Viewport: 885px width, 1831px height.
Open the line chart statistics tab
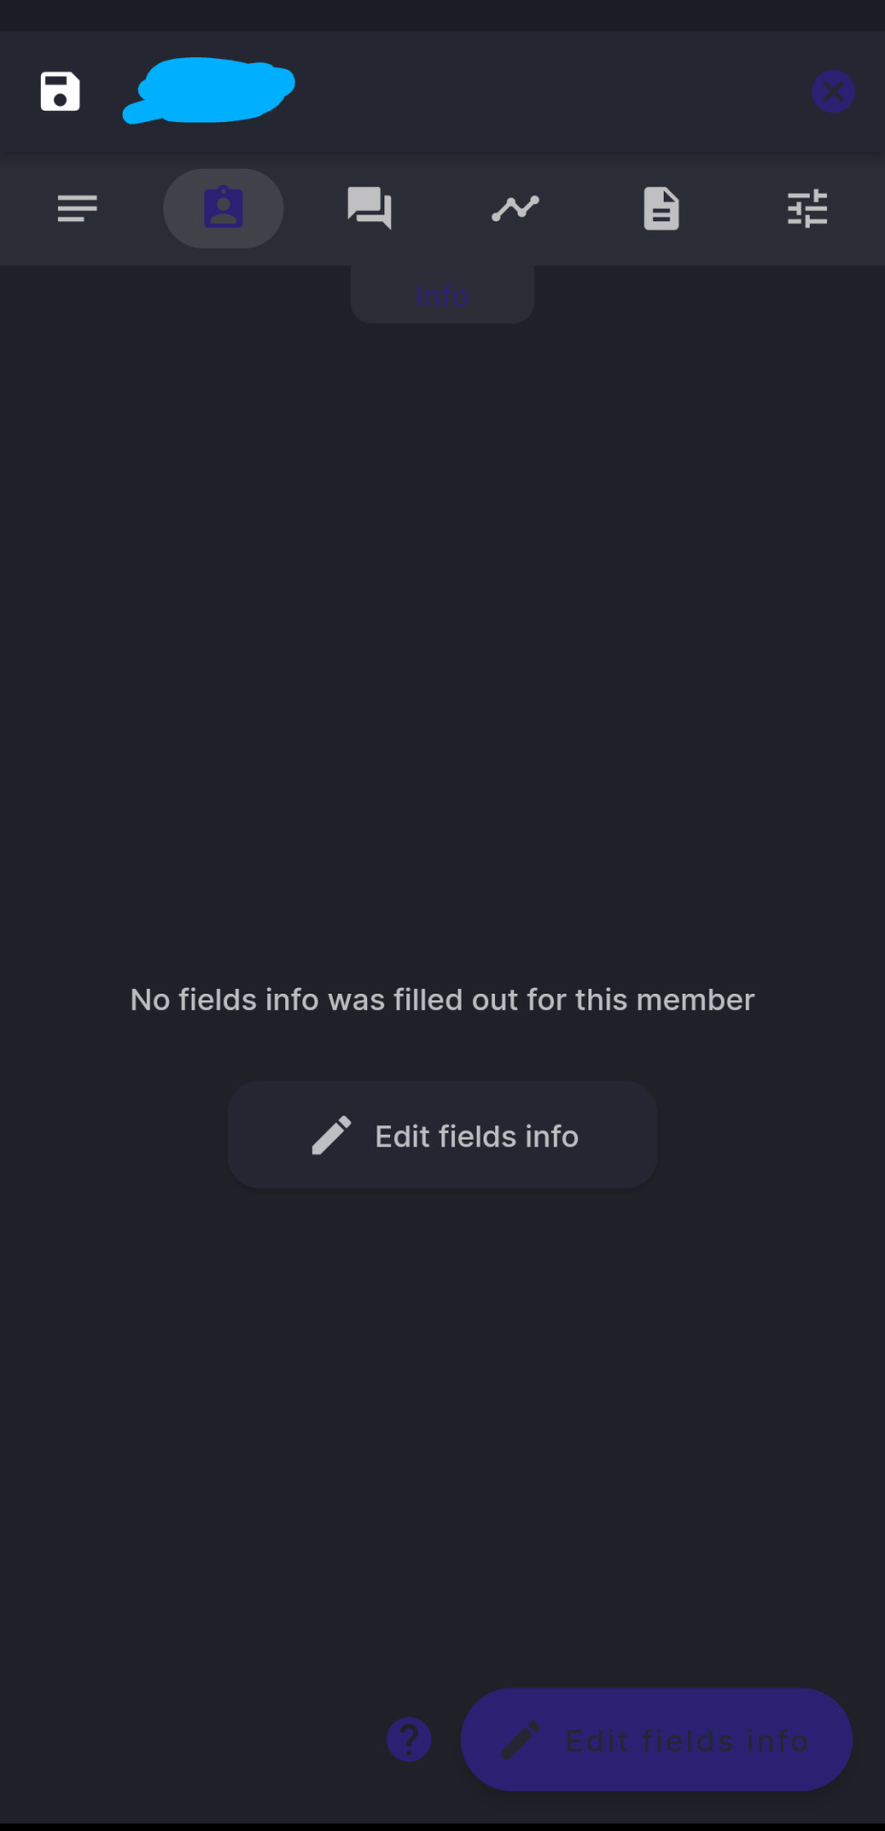click(515, 208)
